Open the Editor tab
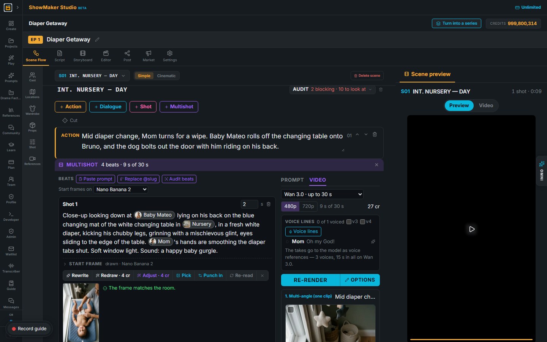The height and width of the screenshot is (342, 547). click(x=106, y=56)
